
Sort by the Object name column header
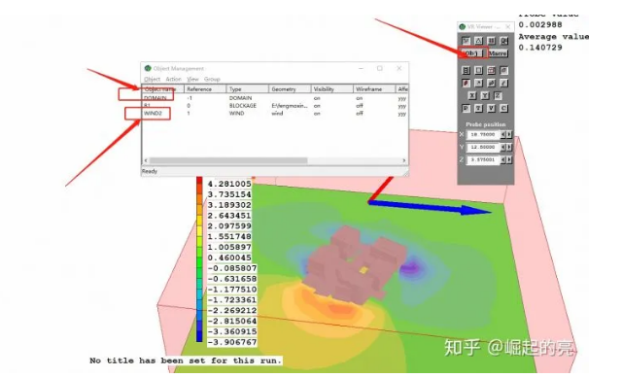coord(162,88)
